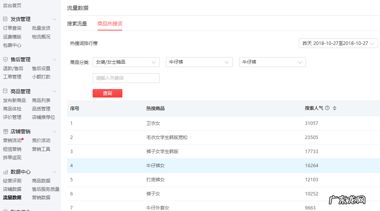The width and height of the screenshot is (380, 211).
Task: Open 品质管理 in the sidebar
Action: [x=41, y=109]
